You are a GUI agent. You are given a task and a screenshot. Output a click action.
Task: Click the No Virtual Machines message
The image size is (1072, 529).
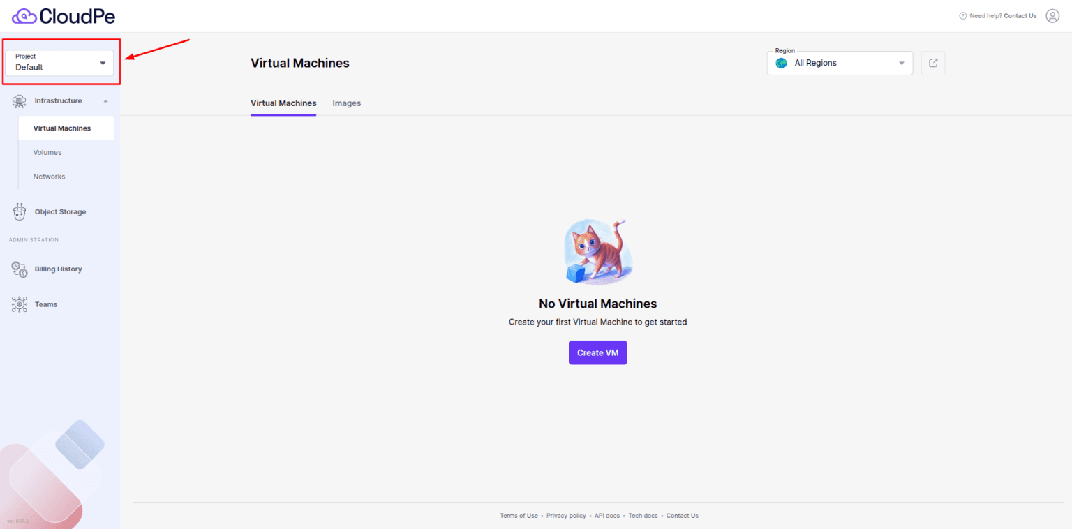pyautogui.click(x=597, y=304)
